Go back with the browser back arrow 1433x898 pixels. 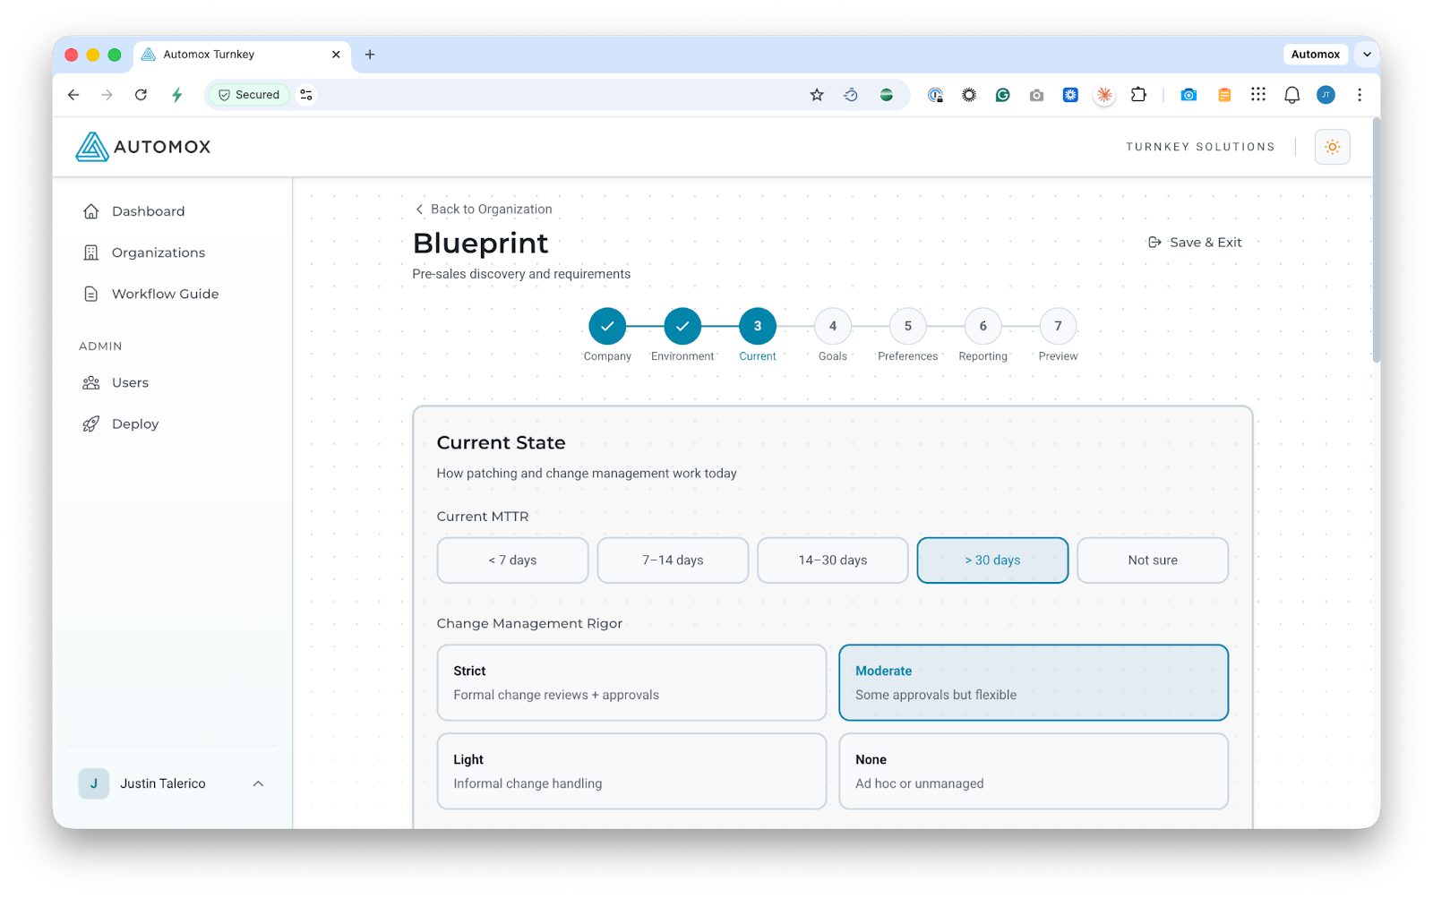tap(73, 95)
